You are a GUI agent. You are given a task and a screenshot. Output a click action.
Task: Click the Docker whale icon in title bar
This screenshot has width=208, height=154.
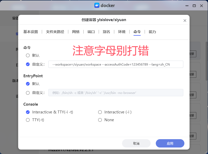point(97,5)
